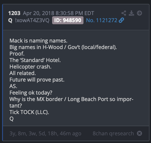Screen dimensions: 151x143
Task: Click the ID: 948590 badge
Action: tap(68, 20)
